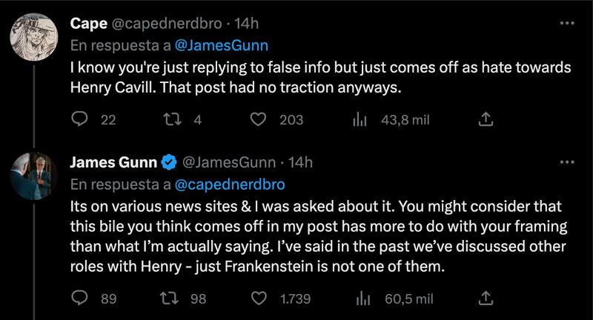Open James Gunn's profile avatar
This screenshot has height=320, width=593.
tap(34, 174)
